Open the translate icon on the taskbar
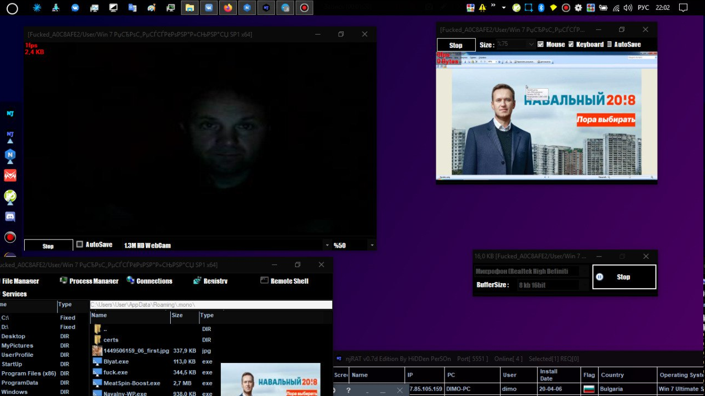 point(132,8)
